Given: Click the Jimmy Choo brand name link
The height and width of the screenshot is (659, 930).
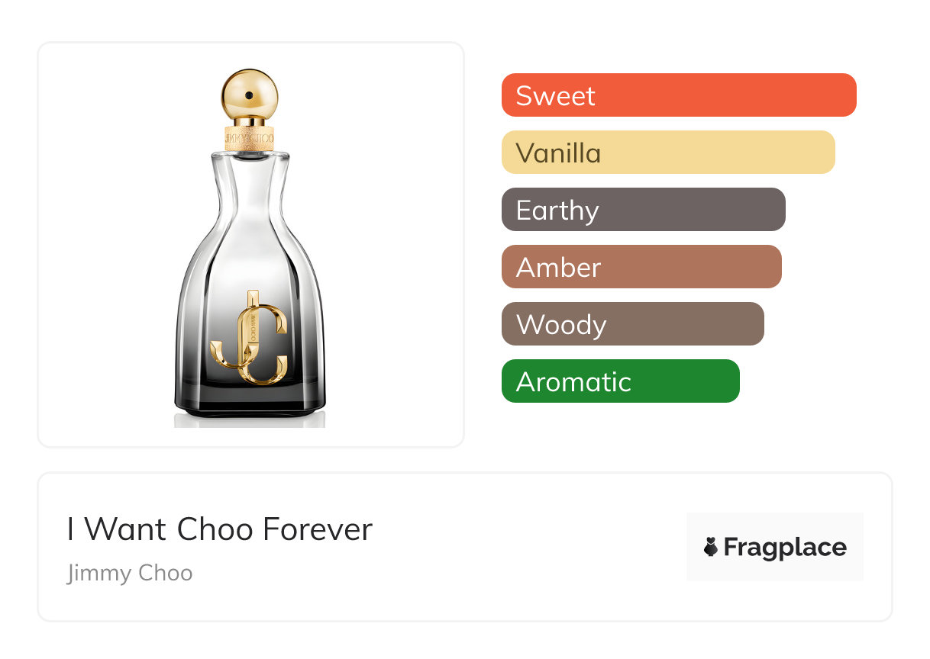Looking at the screenshot, I should coord(130,573).
